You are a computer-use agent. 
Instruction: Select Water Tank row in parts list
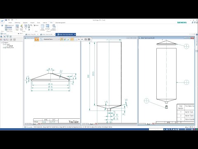pyautogui.click(x=186, y=112)
